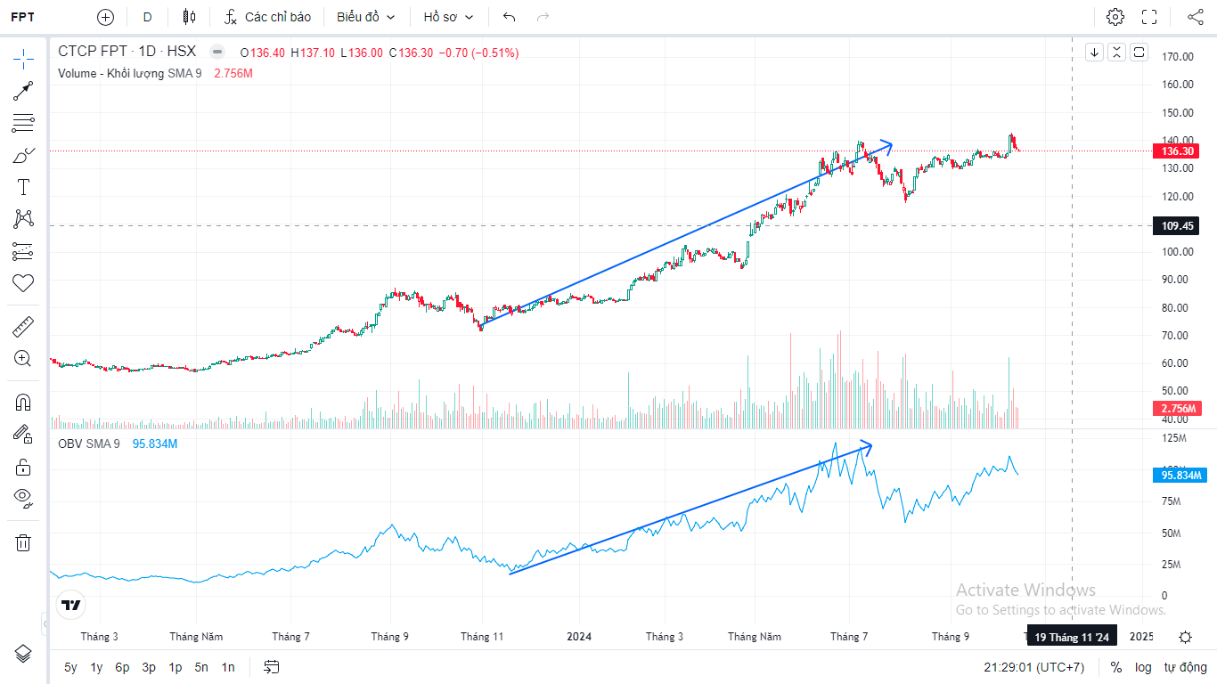Open chart settings gear in top bar
This screenshot has height=684, width=1217.
[1115, 17]
